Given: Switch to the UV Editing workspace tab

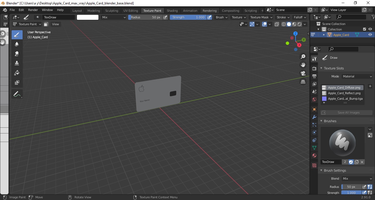Looking at the screenshot, I should (x=131, y=11).
